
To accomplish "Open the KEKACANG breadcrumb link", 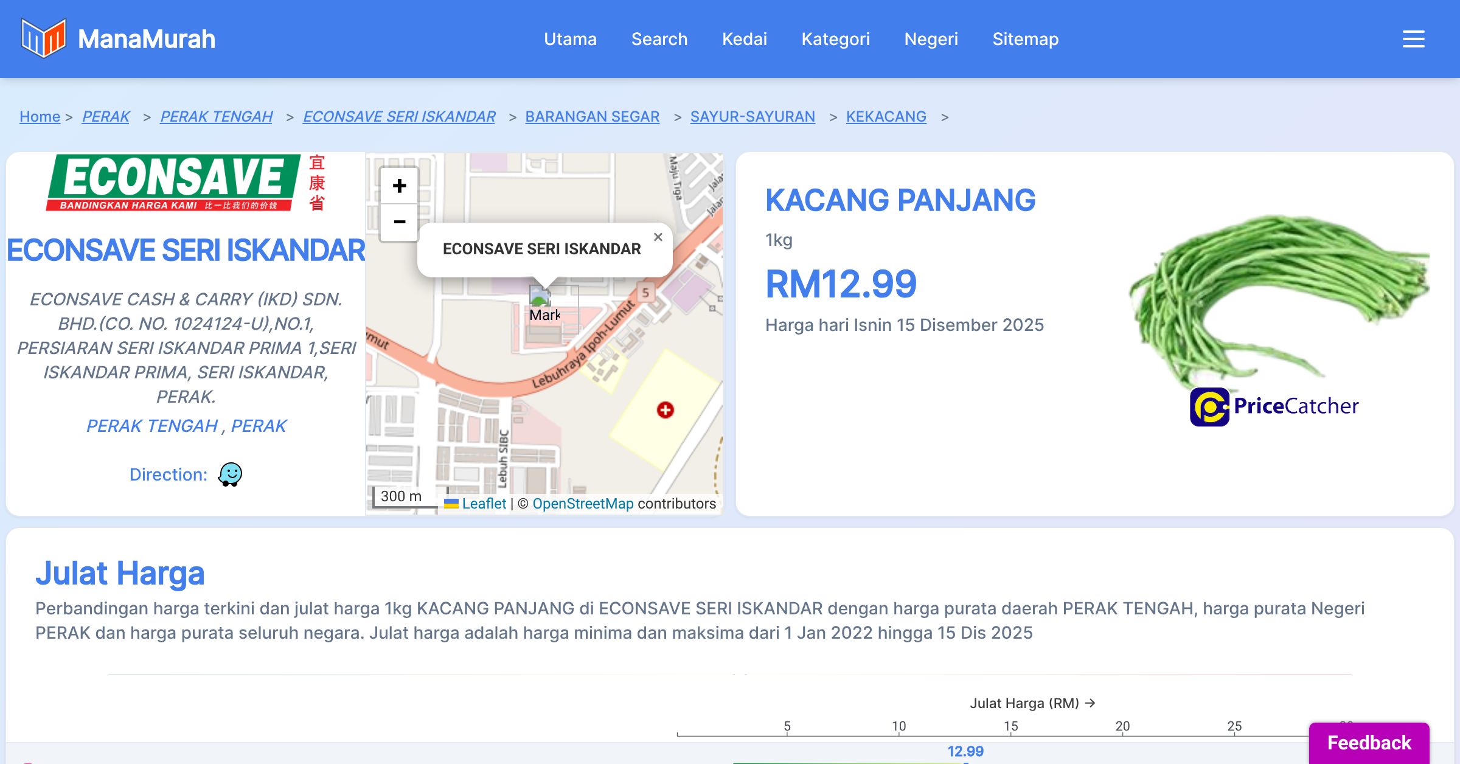I will [886, 116].
